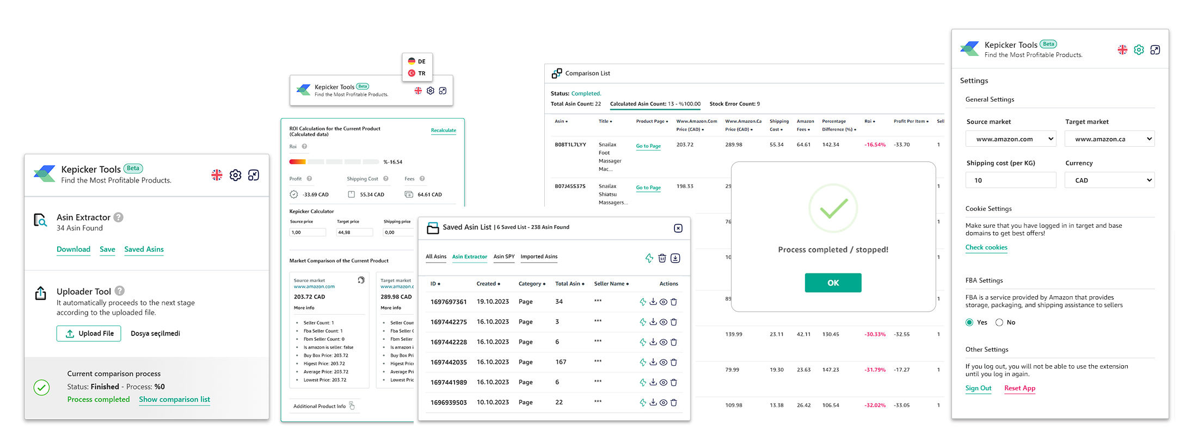
Task: Click the UK flag in main Kepicker popup
Action: tap(217, 175)
